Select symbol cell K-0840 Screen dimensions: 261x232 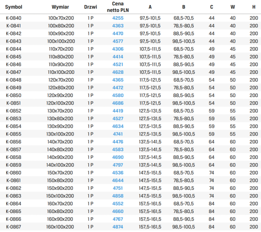click(14, 18)
